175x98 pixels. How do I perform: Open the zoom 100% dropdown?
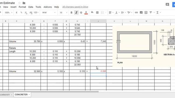(x=8, y=13)
